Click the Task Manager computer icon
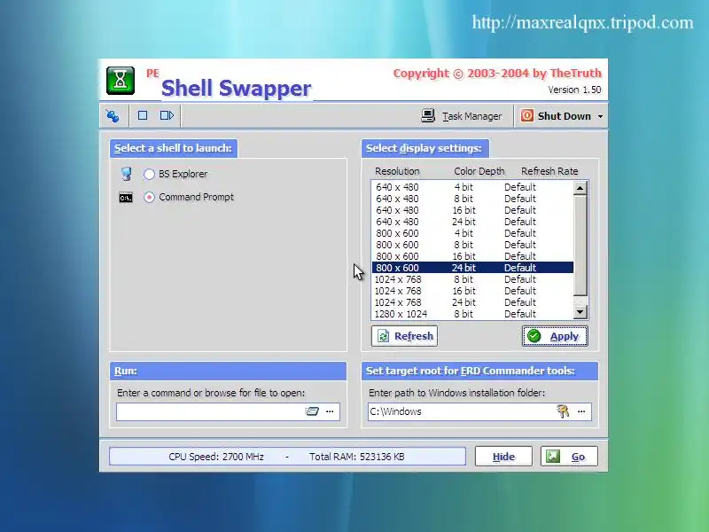709x532 pixels. click(428, 116)
